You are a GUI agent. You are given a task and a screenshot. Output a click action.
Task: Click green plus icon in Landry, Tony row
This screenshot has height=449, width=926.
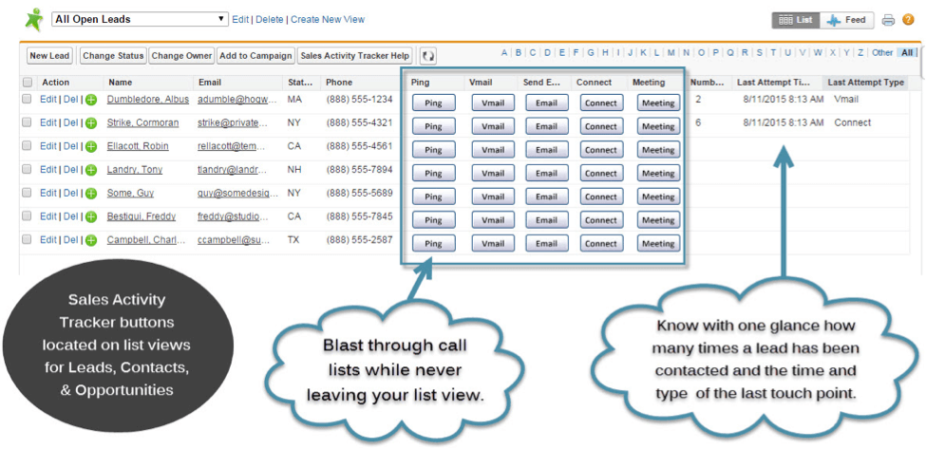(91, 170)
